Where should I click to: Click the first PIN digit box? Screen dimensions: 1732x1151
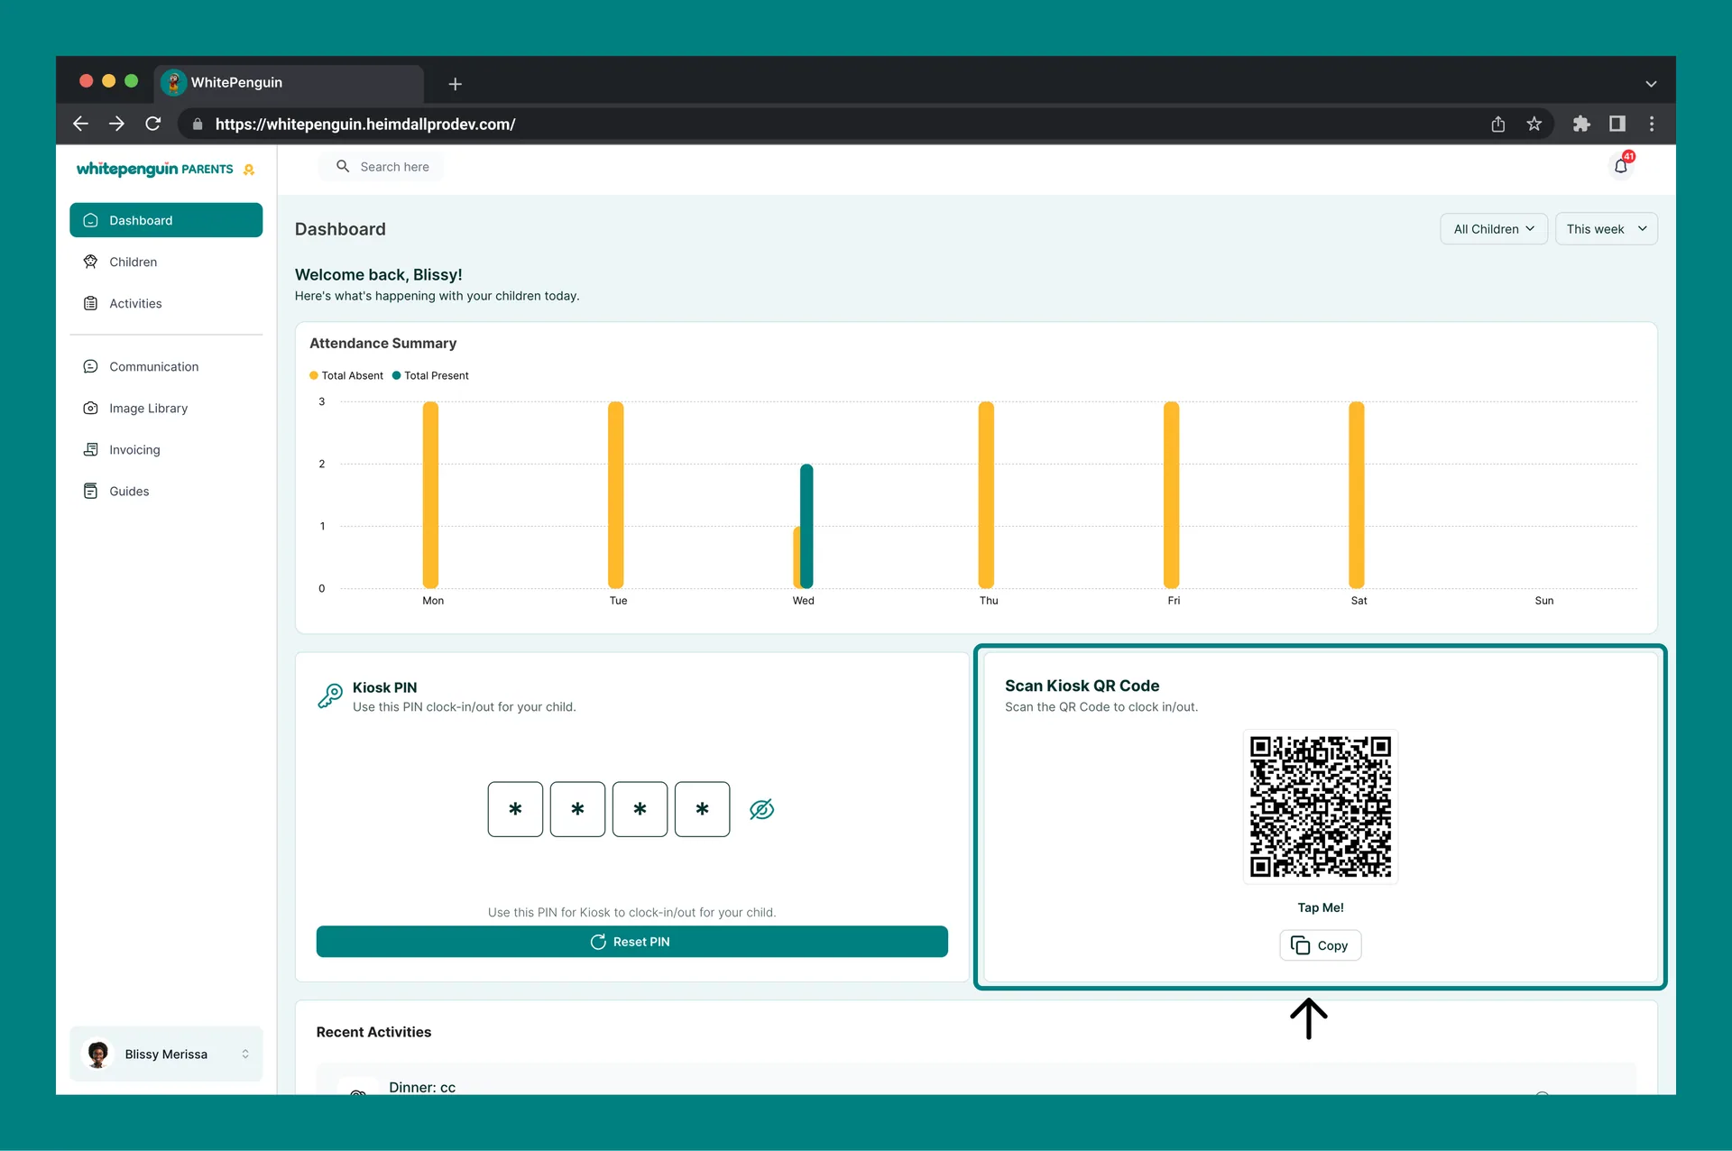coord(515,809)
